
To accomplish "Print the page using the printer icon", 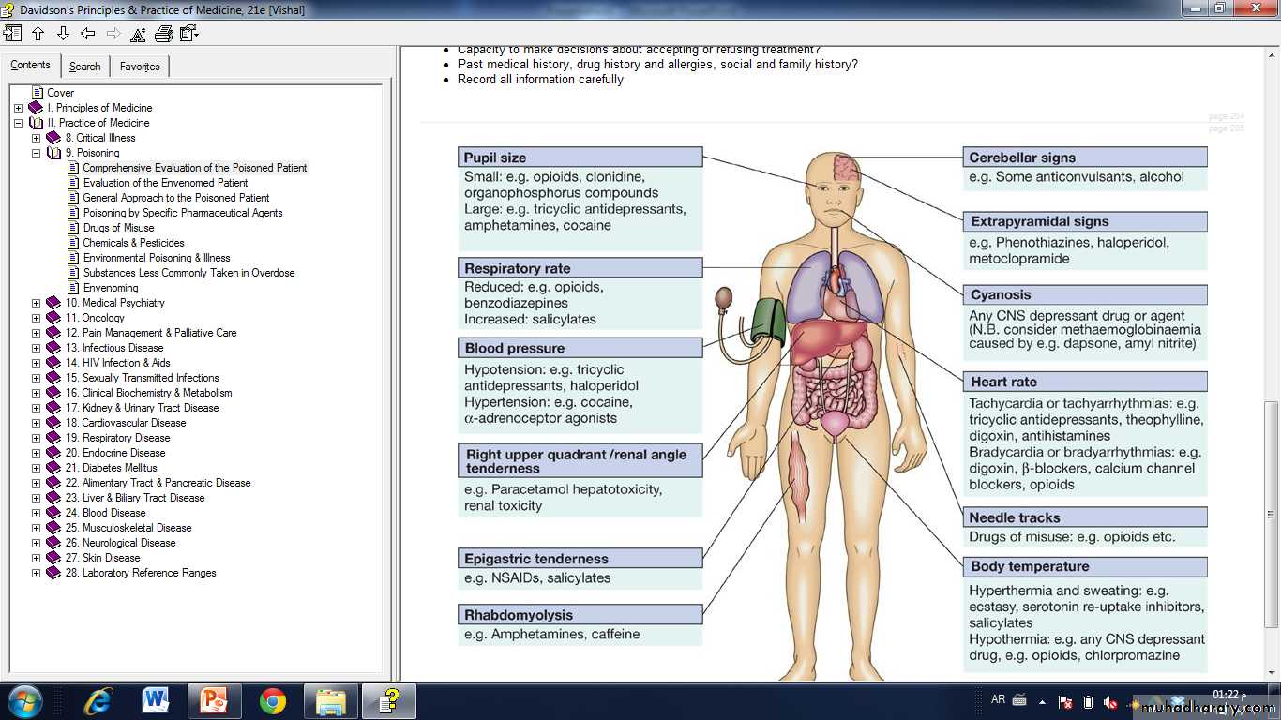I will pyautogui.click(x=163, y=34).
